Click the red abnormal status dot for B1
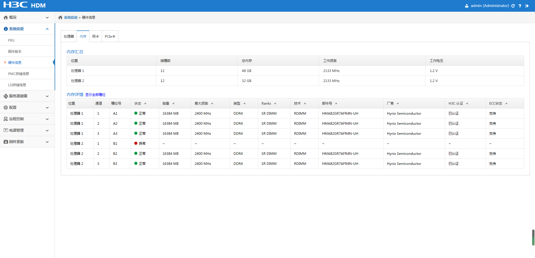This screenshot has height=258, width=535. click(136, 143)
